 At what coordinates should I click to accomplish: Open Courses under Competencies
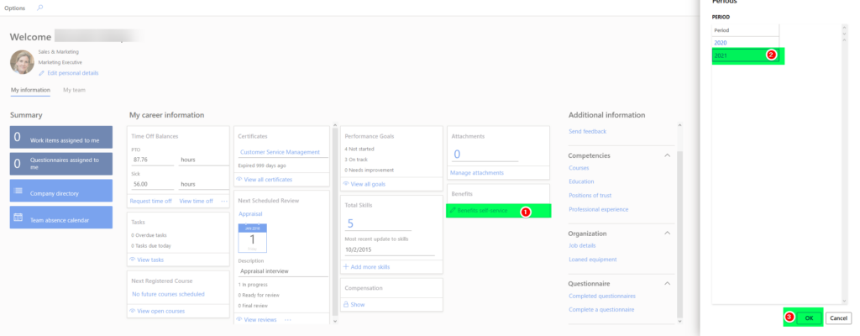pyautogui.click(x=579, y=168)
